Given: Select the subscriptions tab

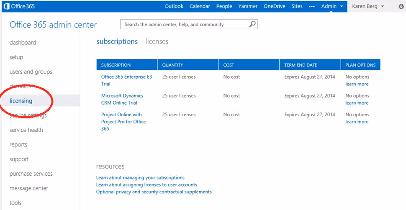Looking at the screenshot, I should point(117,41).
